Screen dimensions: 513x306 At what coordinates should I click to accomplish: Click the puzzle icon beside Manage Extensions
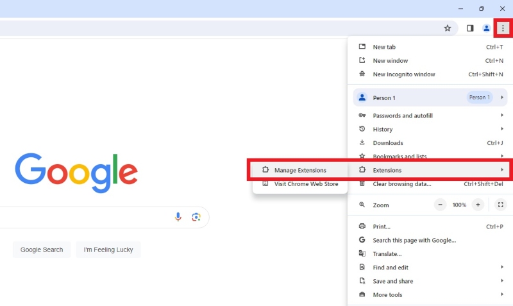coord(265,169)
